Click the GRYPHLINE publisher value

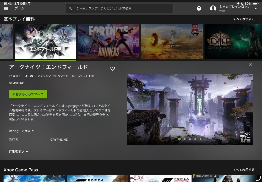[59, 140]
